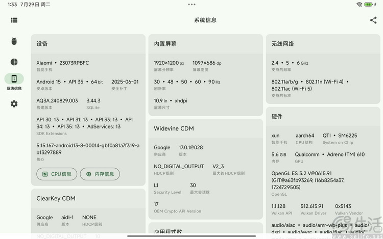This screenshot has height=239, width=383.
Task: Tap security patch date 2025-06-01
Action: [x=125, y=82]
